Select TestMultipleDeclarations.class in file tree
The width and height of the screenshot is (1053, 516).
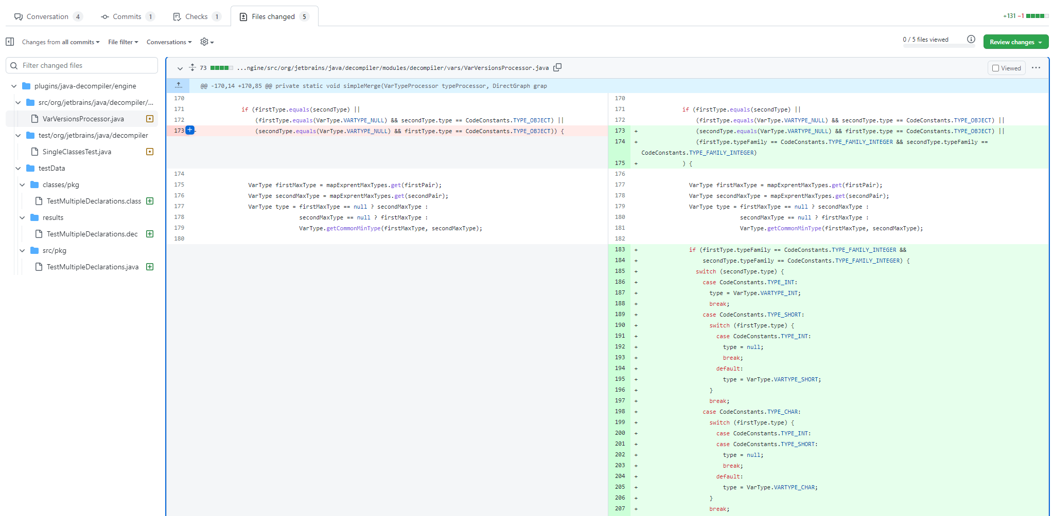tap(94, 201)
